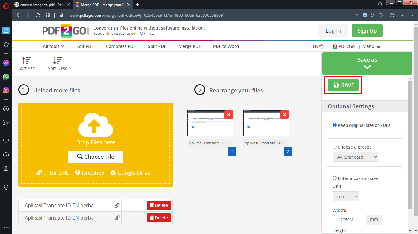
Task: Open a new tab with plus
Action: (138, 4)
